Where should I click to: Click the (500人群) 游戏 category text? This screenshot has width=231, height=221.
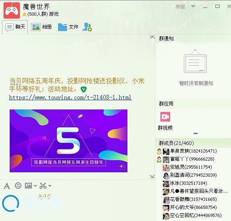[43, 14]
